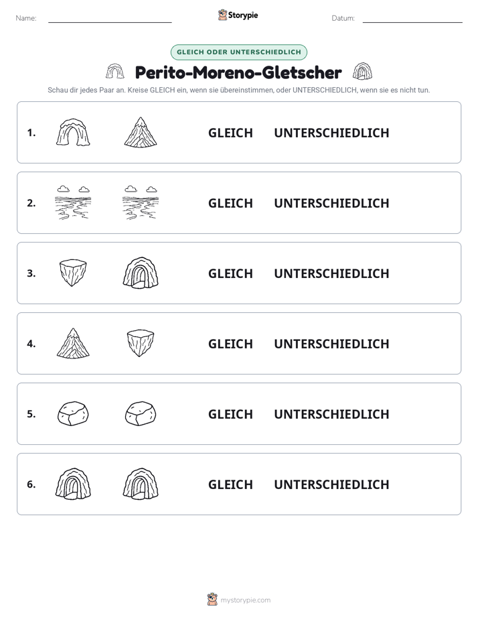Select GLEICH for pair 6

[x=230, y=484]
